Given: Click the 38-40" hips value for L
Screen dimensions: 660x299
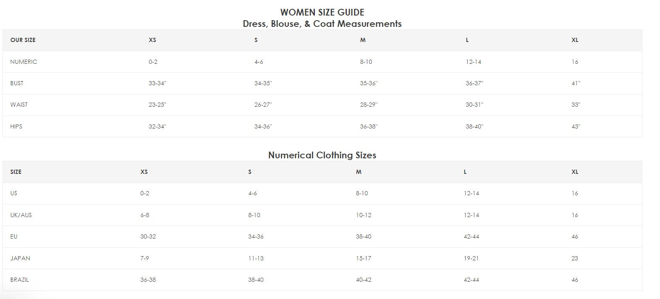Looking at the screenshot, I should click(474, 126).
